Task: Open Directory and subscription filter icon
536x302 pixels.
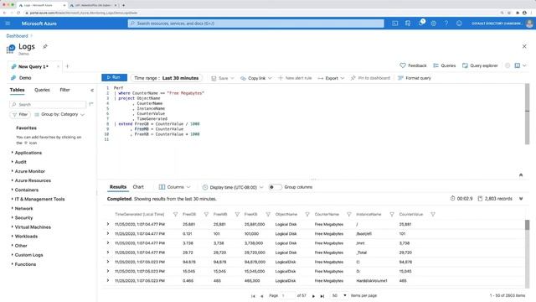Action: click(408, 23)
